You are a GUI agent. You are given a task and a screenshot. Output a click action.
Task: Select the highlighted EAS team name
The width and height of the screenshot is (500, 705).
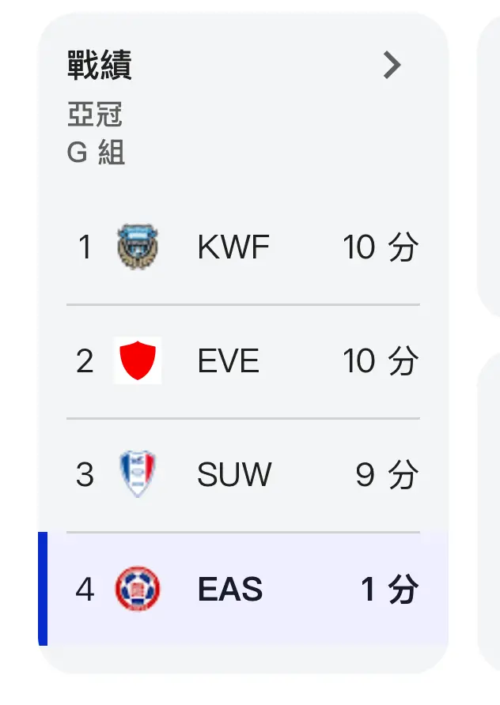[x=230, y=589]
